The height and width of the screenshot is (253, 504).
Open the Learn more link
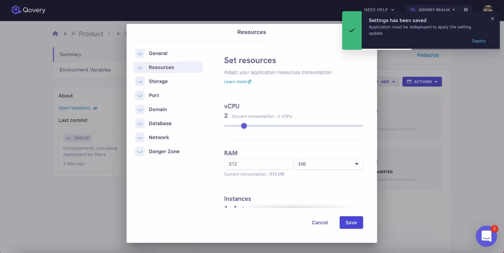238,82
